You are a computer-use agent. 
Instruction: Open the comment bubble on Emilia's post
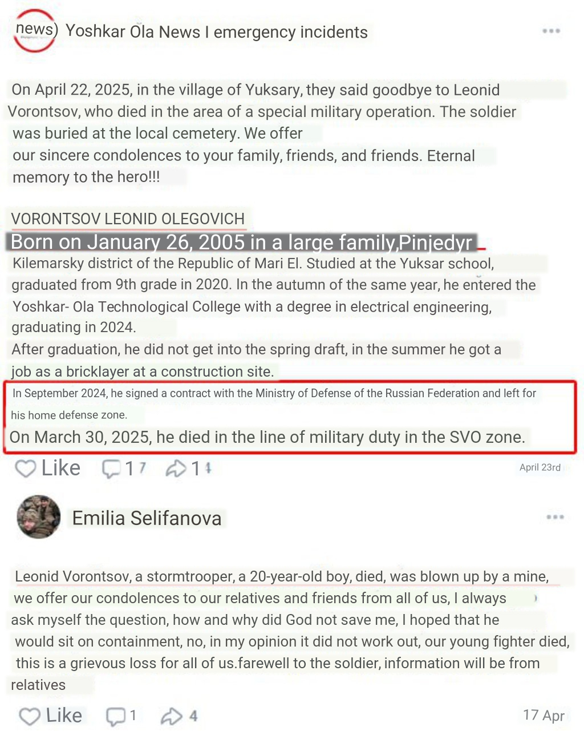[x=116, y=716]
